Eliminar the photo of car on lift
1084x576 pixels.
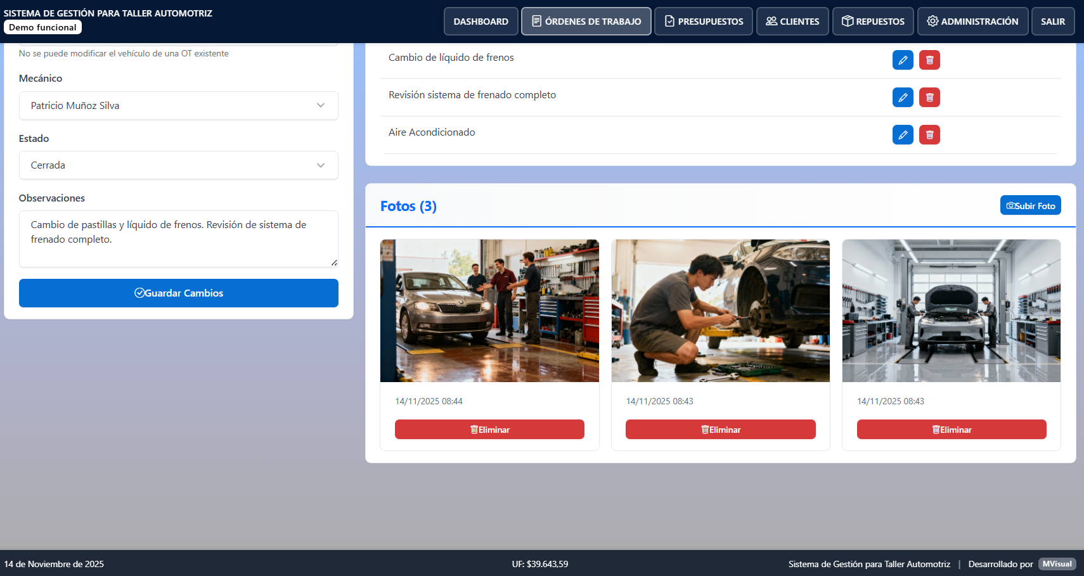(952, 430)
